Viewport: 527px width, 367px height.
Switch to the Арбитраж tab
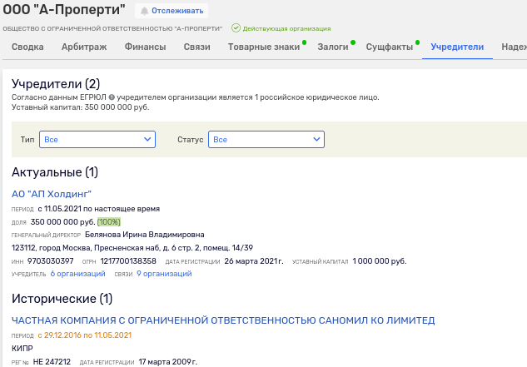(84, 47)
